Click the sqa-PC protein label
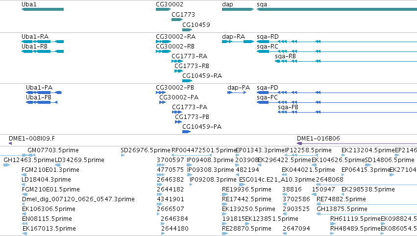 tap(267, 97)
